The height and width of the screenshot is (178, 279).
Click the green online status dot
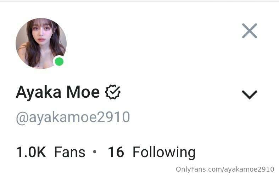tap(59, 62)
